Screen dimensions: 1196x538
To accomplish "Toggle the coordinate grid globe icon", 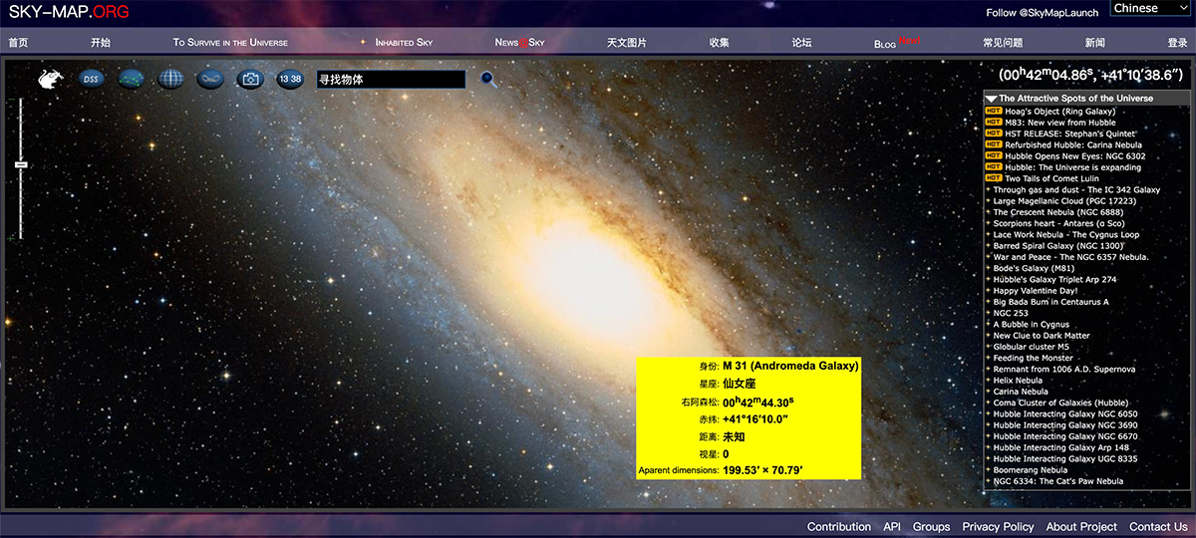I will pyautogui.click(x=171, y=79).
